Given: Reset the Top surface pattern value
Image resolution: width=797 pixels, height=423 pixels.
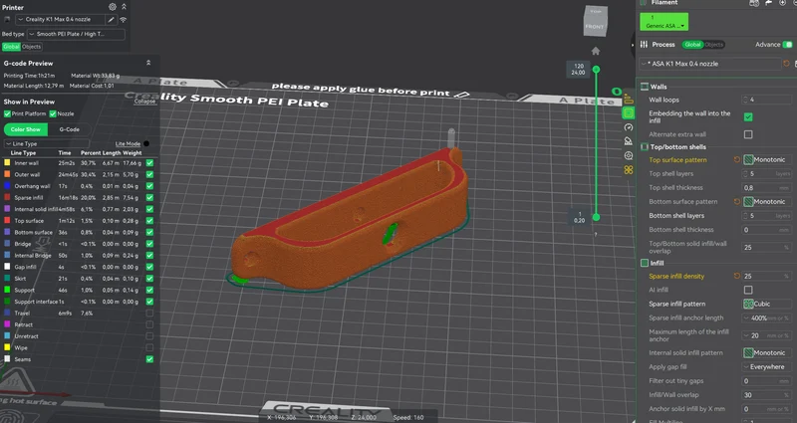Looking at the screenshot, I should point(736,159).
